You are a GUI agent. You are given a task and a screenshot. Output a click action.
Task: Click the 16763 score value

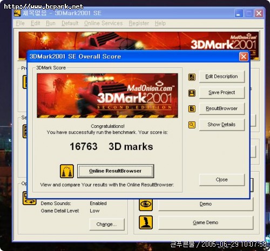tap(84, 146)
